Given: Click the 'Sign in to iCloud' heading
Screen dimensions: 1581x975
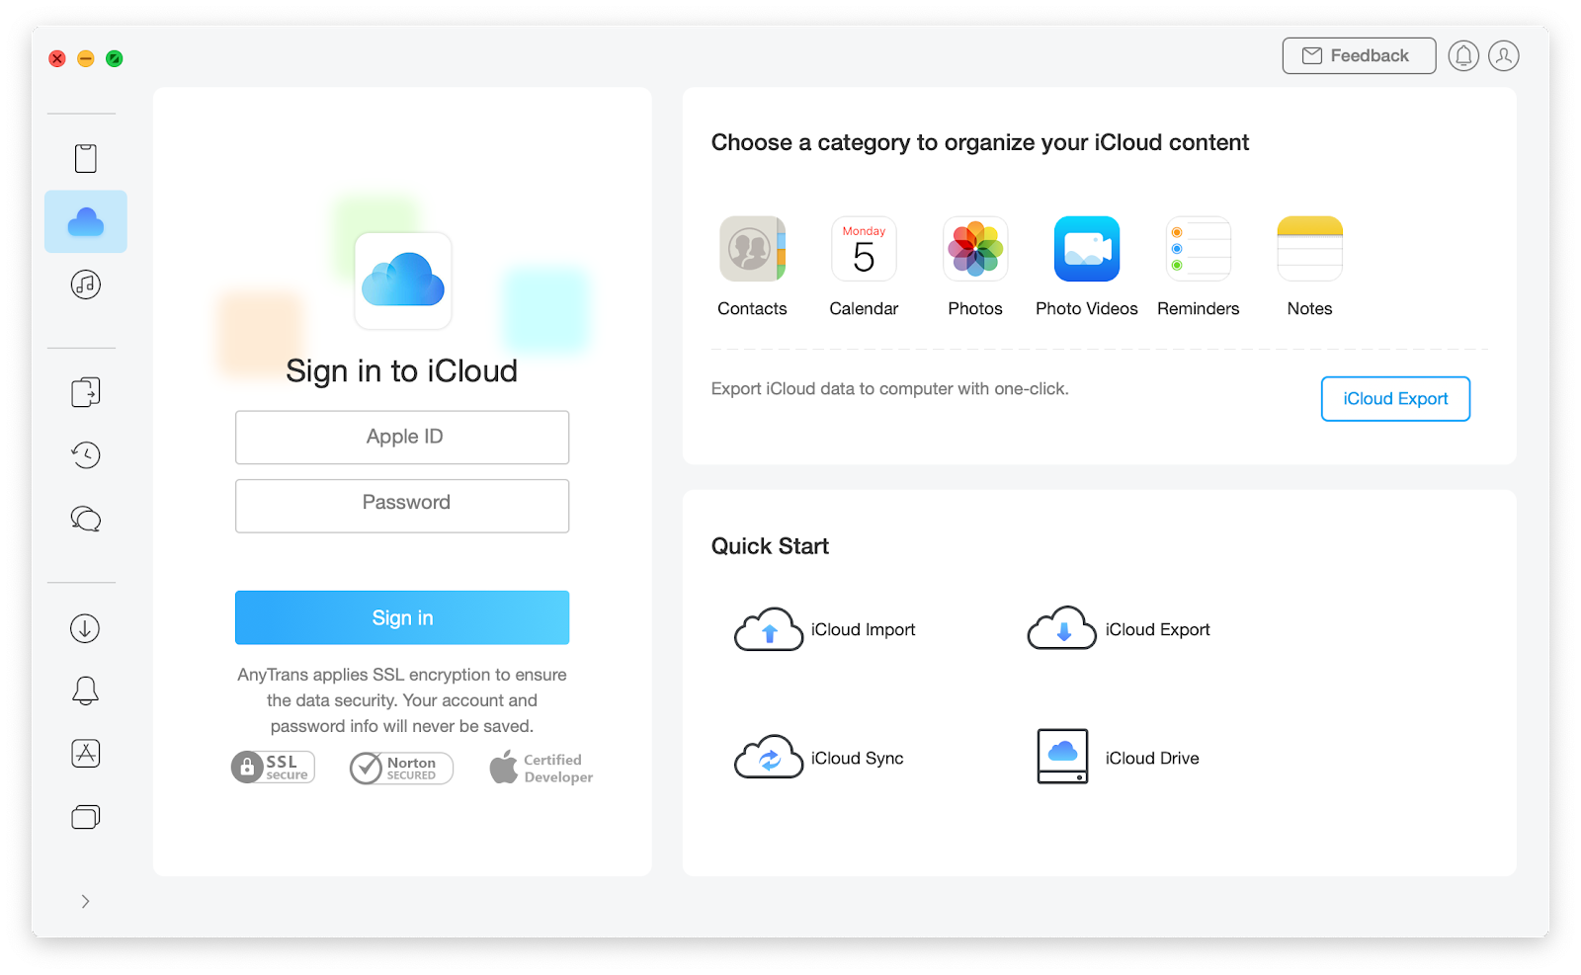Looking at the screenshot, I should 402,371.
